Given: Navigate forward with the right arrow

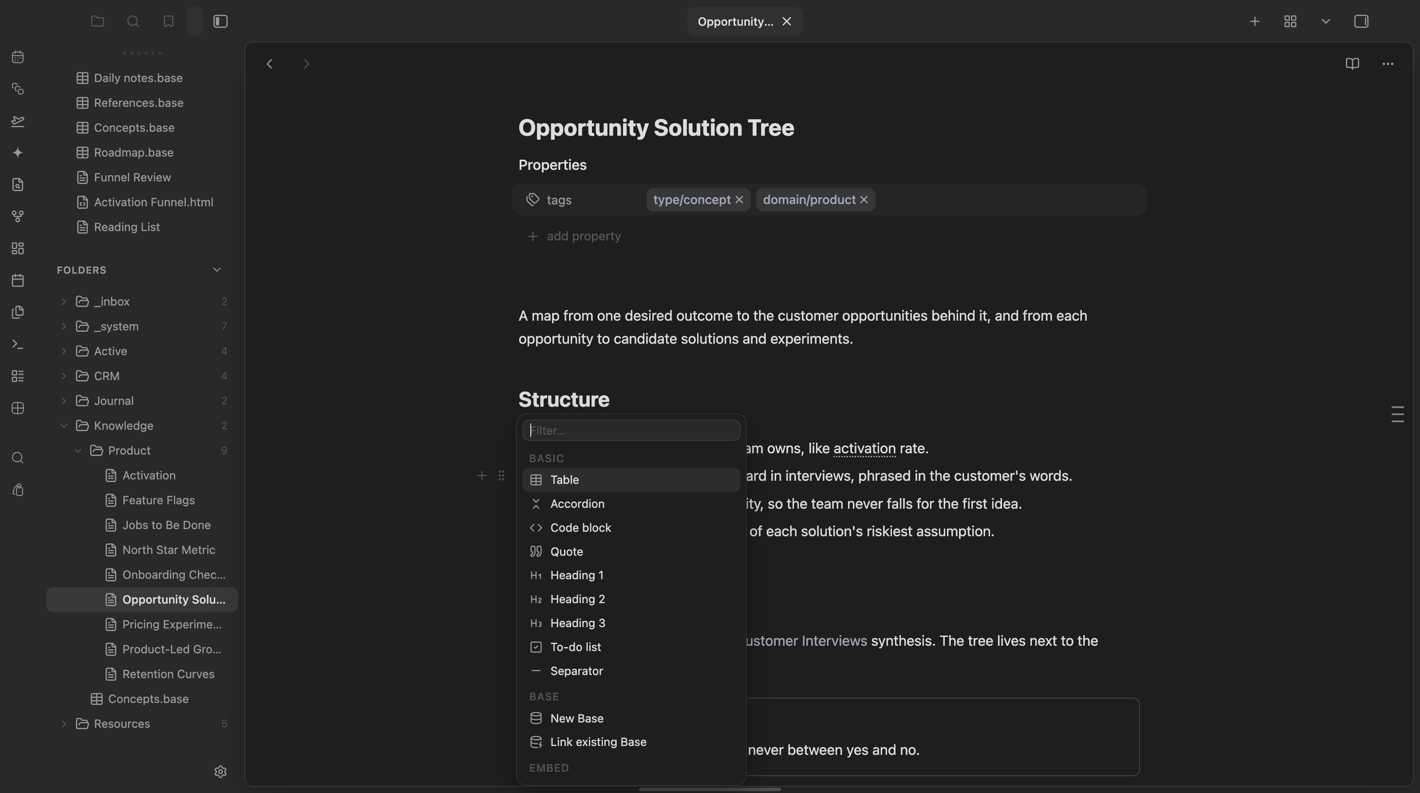Looking at the screenshot, I should coord(307,64).
